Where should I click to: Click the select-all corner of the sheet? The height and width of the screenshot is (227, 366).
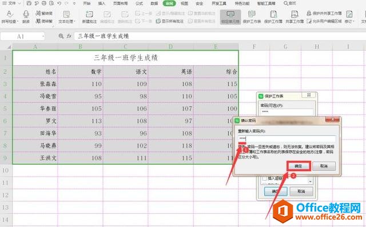[x=6, y=47]
